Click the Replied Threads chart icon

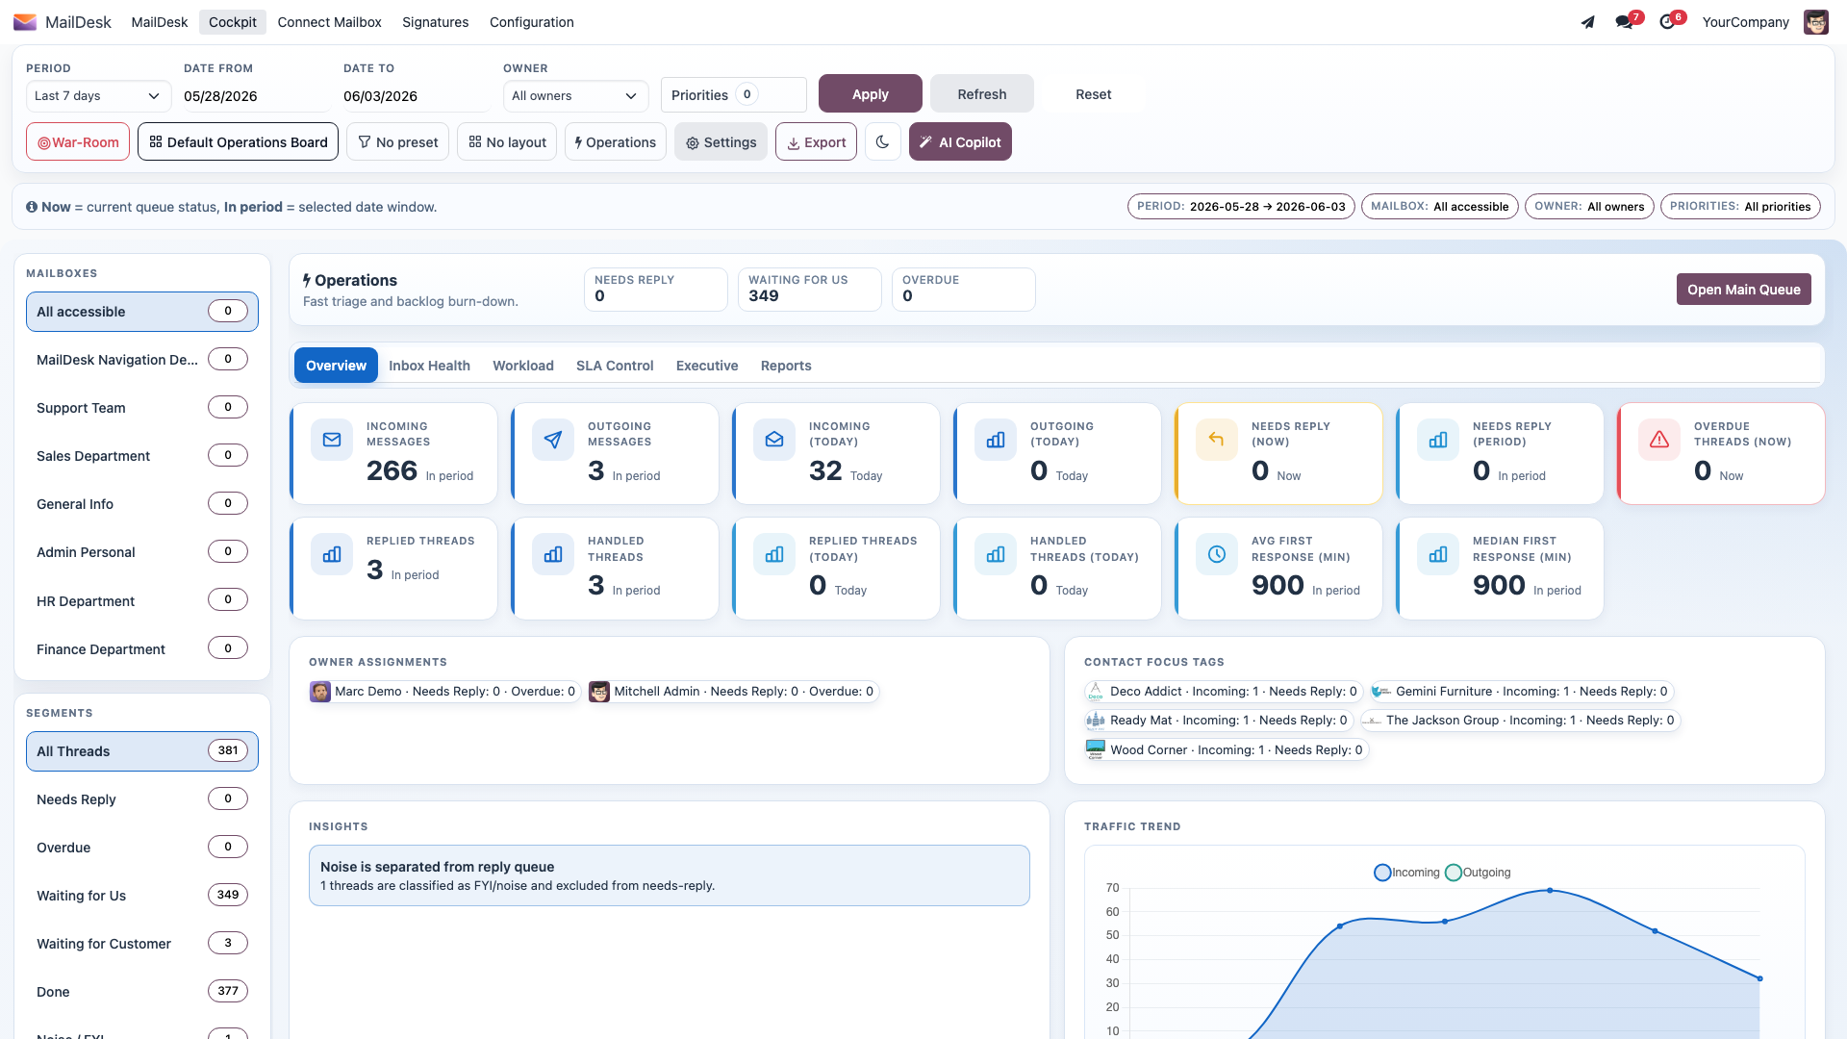coord(332,554)
